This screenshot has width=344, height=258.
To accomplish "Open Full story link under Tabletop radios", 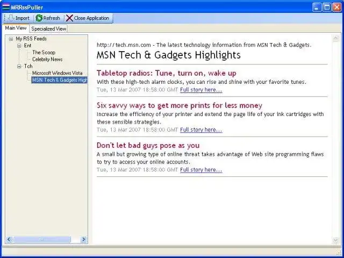I will [201, 90].
